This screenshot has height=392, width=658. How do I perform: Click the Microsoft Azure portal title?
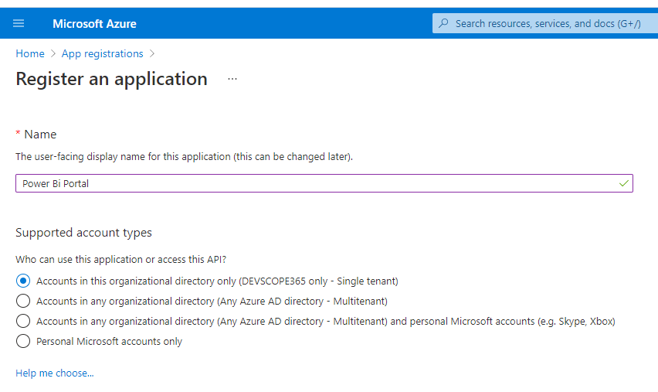tap(94, 23)
